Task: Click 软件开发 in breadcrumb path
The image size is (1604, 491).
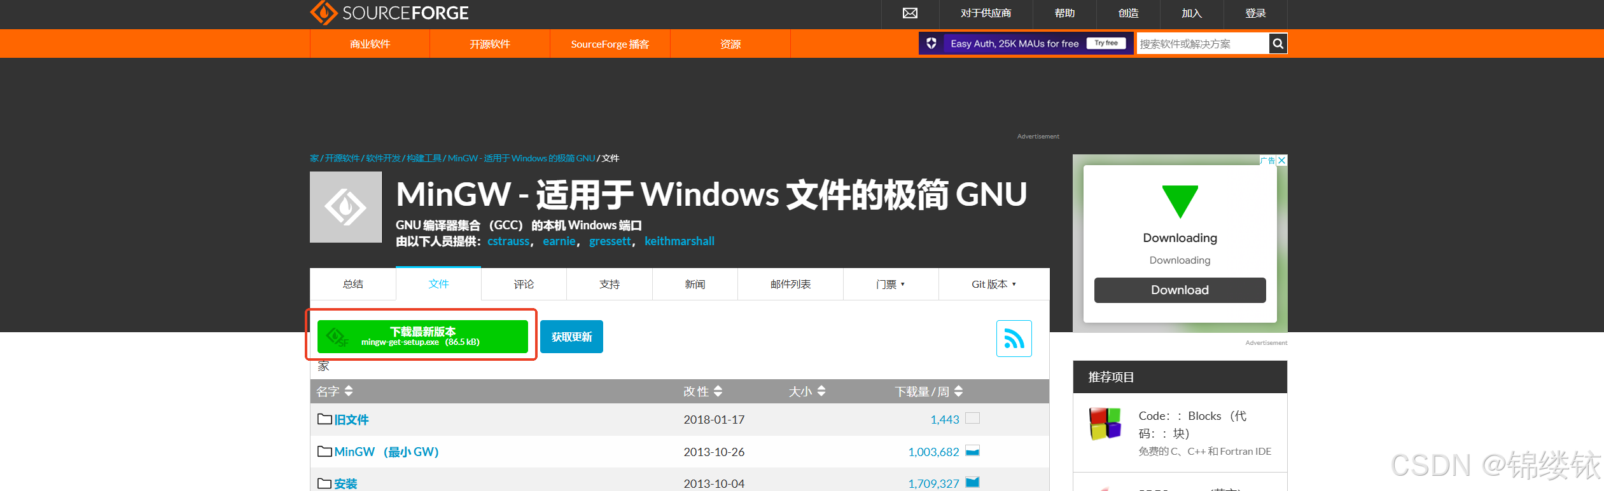Action: coord(383,158)
